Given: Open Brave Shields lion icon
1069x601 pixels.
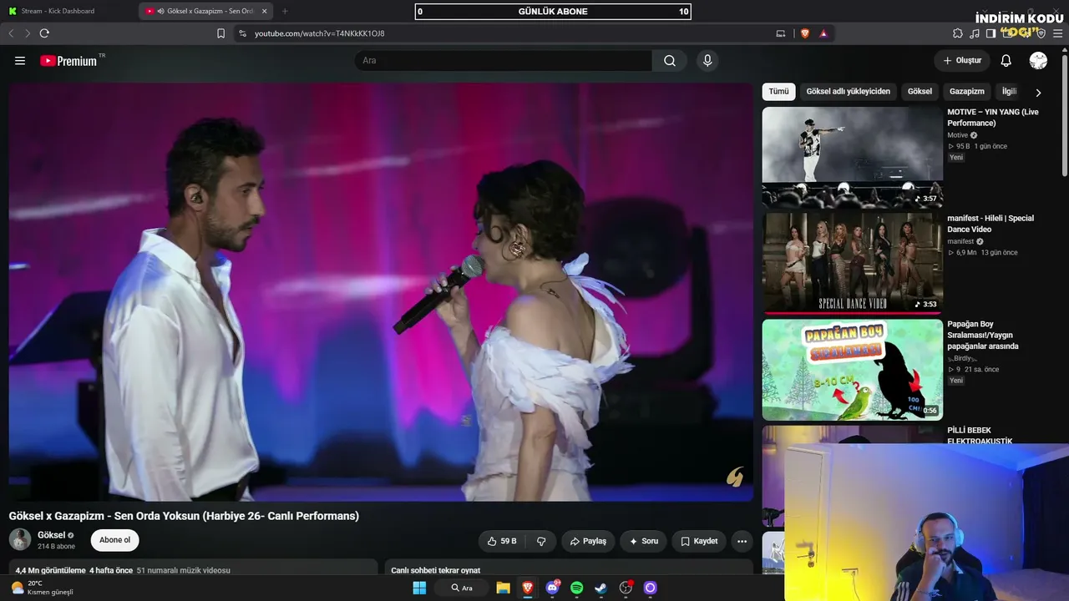Looking at the screenshot, I should pos(805,33).
